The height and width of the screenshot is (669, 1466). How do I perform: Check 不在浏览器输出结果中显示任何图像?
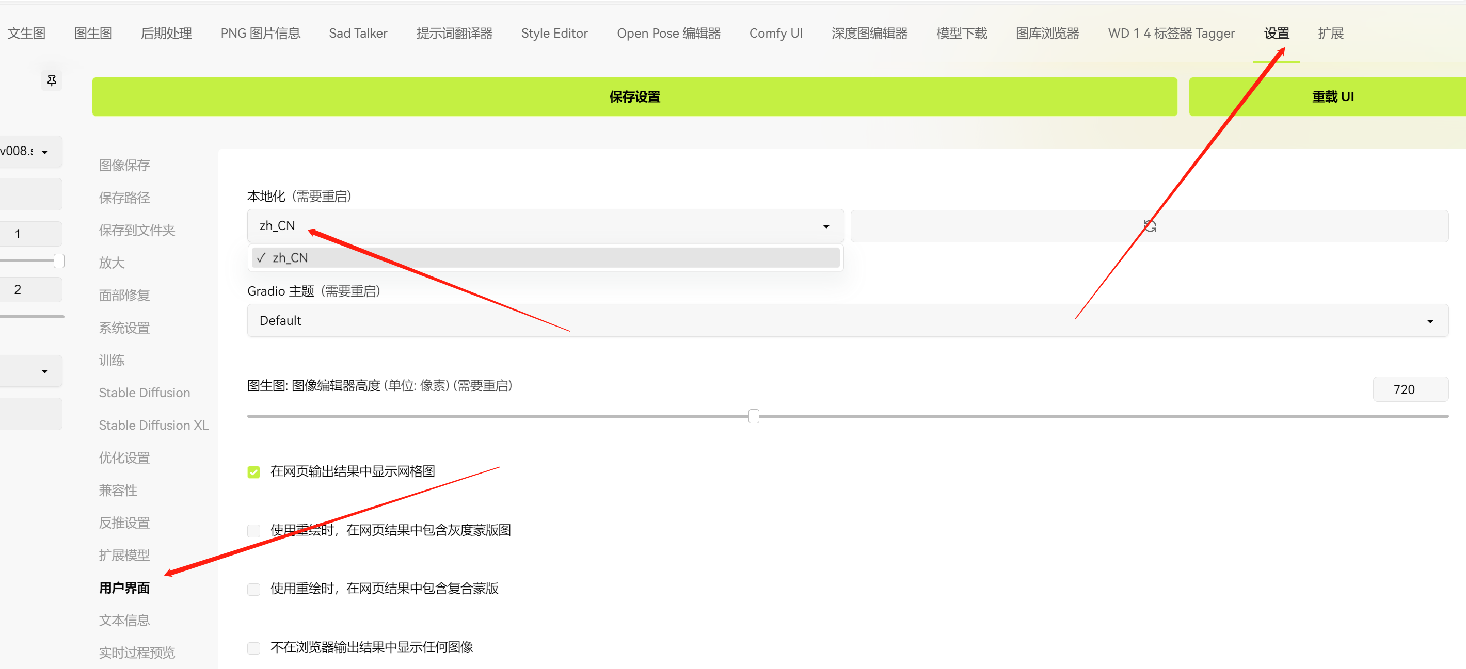point(254,647)
